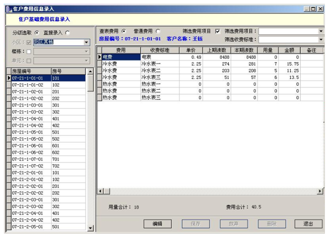Screen dimensions: 331x239
Task: Click the up arrow of the room list scrollbar
Action: pyautogui.click(x=90, y=71)
